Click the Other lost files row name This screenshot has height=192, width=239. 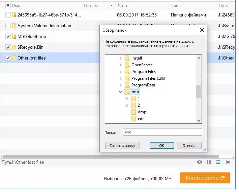click(x=32, y=58)
